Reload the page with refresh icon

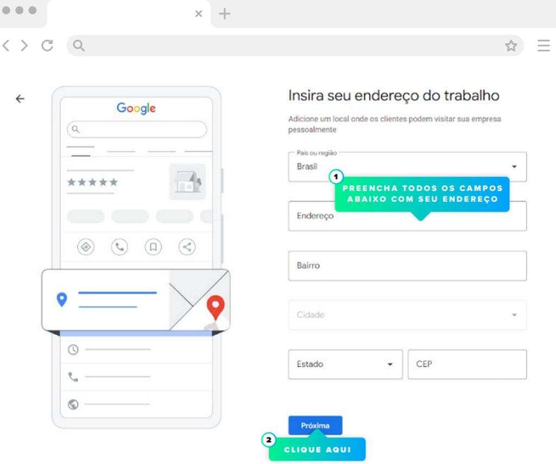tap(47, 46)
